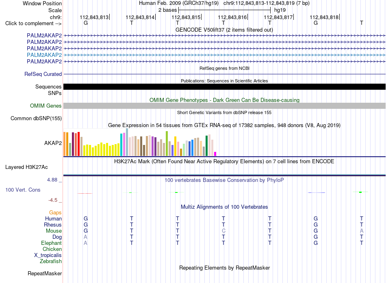Click the AKAP2 GTEx expression label
Image resolution: width=386 pixels, height=283 pixels.
[53, 143]
